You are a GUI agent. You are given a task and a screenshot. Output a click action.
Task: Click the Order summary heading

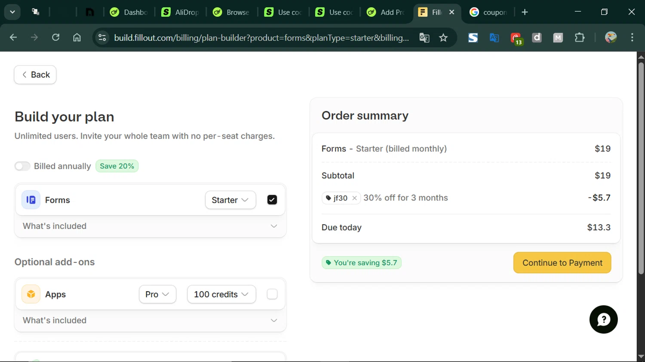pyautogui.click(x=365, y=116)
